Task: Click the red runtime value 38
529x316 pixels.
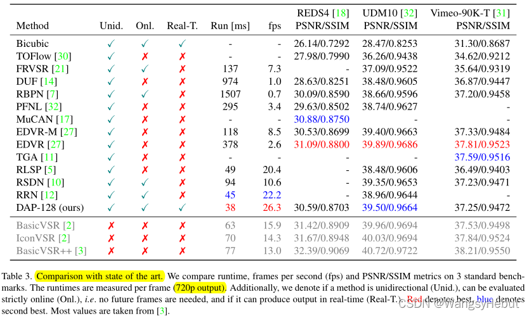Action: 230,208
